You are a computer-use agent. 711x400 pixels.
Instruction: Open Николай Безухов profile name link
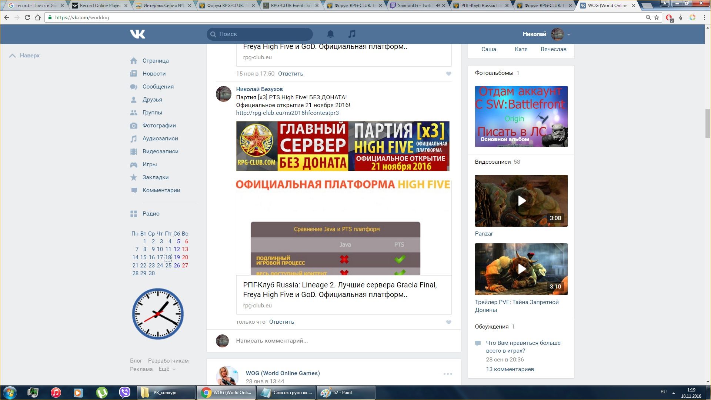click(259, 89)
